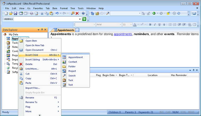
Task: Open the Address bar dropdown
Action: [80, 19]
